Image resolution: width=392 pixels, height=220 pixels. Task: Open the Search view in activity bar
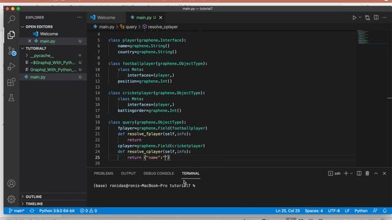point(11,19)
